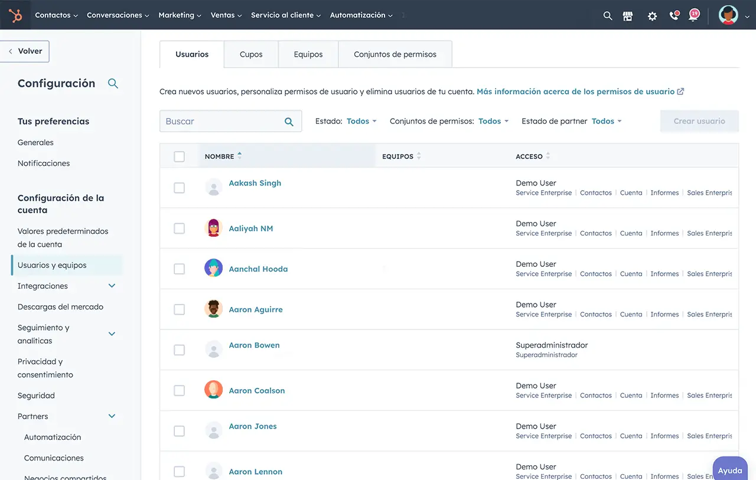Collapse the Partners sidebar section
Image resolution: width=756 pixels, height=480 pixels.
point(112,416)
